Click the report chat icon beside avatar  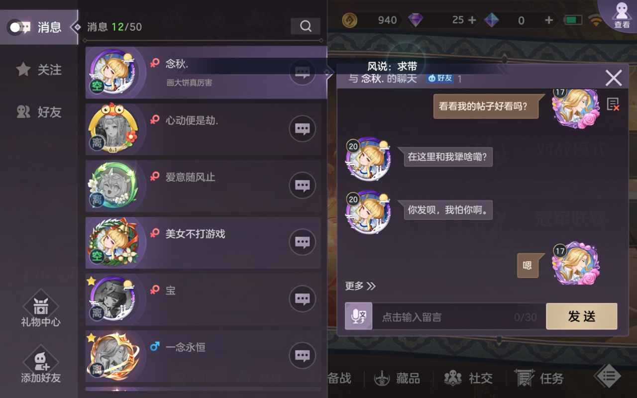pos(613,104)
